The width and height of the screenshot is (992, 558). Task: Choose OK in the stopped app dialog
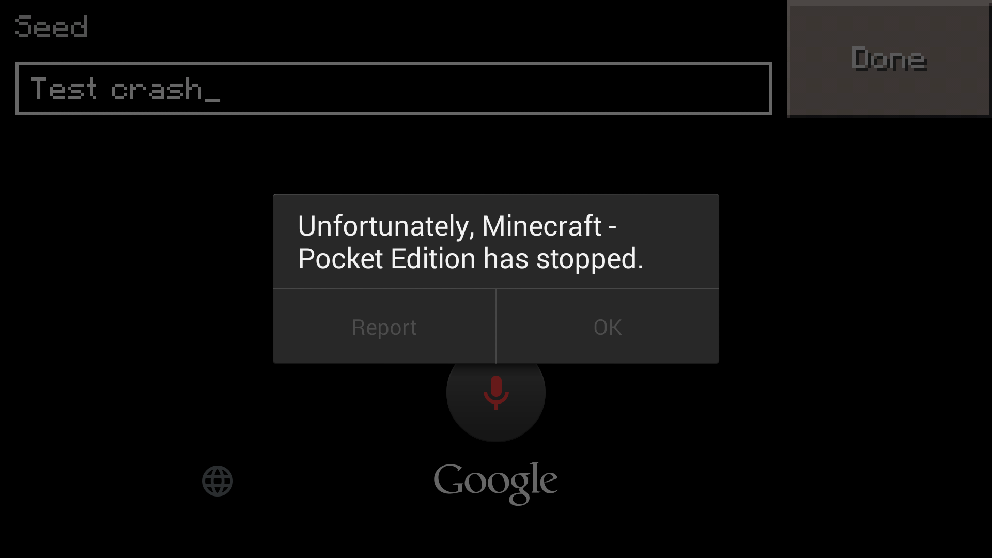click(608, 327)
